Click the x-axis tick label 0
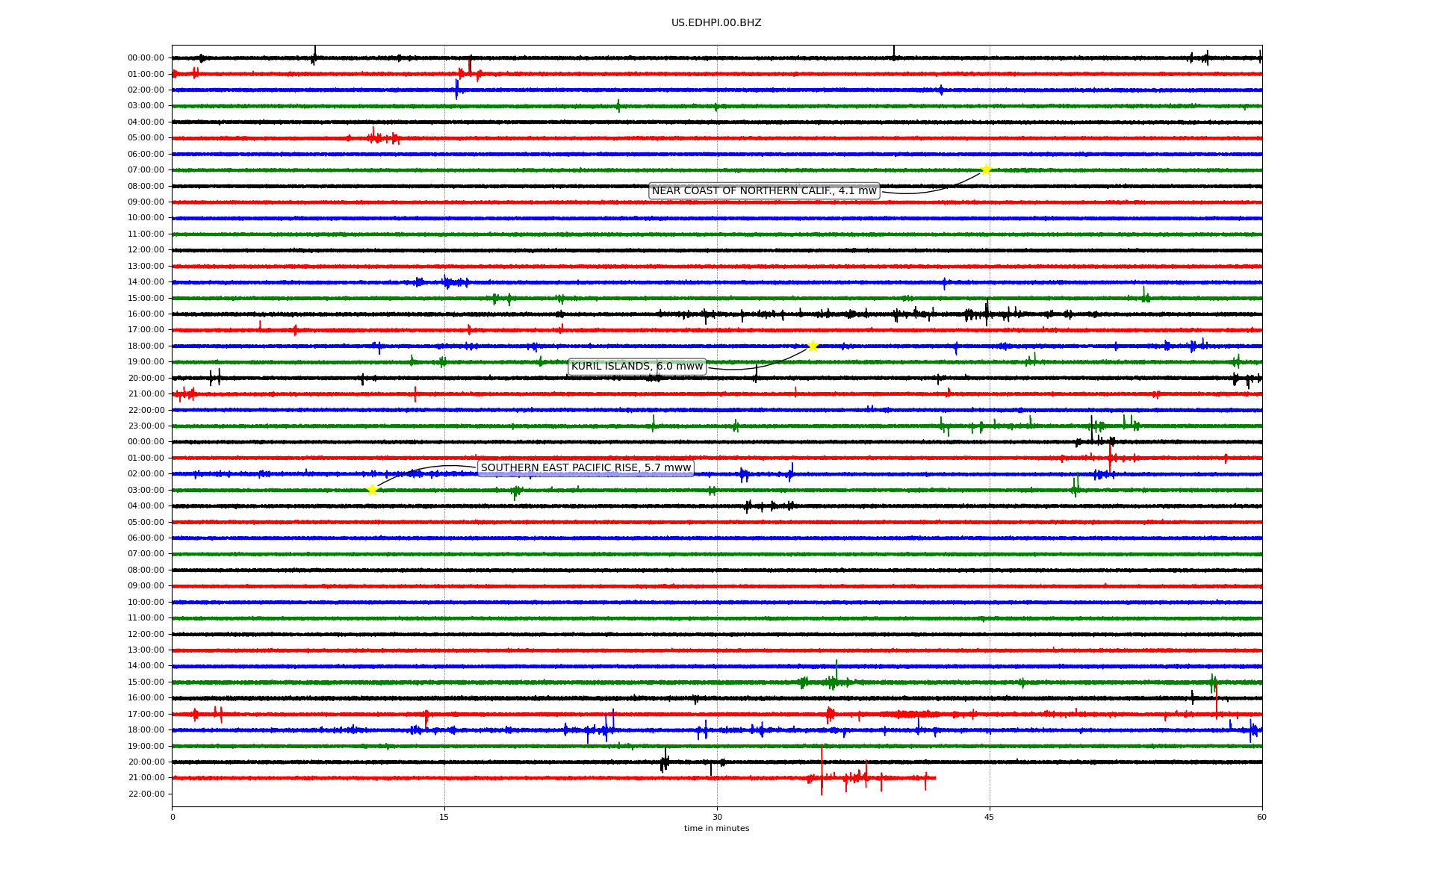The image size is (1434, 896). pos(173,817)
